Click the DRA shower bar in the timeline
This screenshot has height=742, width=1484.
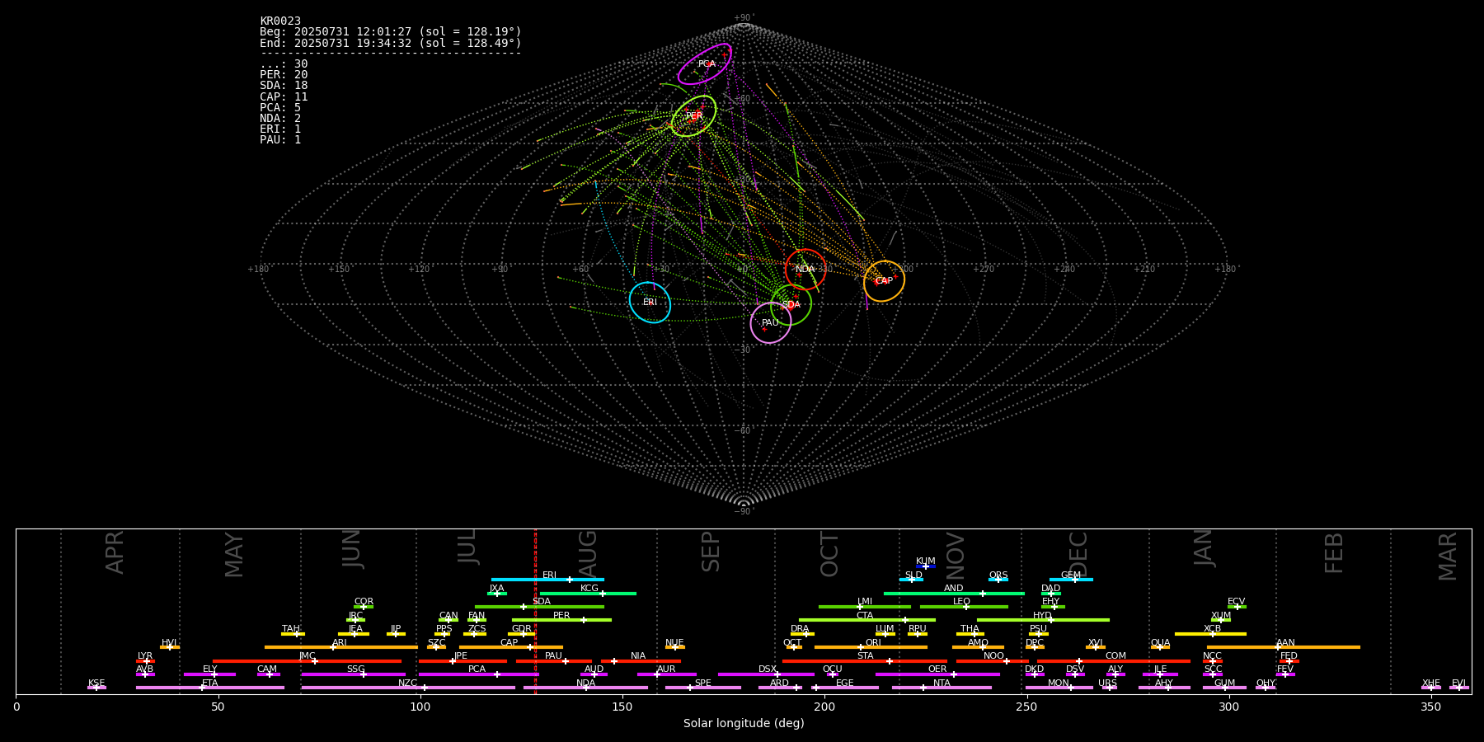point(802,634)
